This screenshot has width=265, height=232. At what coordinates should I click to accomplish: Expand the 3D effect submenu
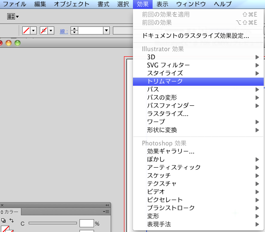[198, 57]
